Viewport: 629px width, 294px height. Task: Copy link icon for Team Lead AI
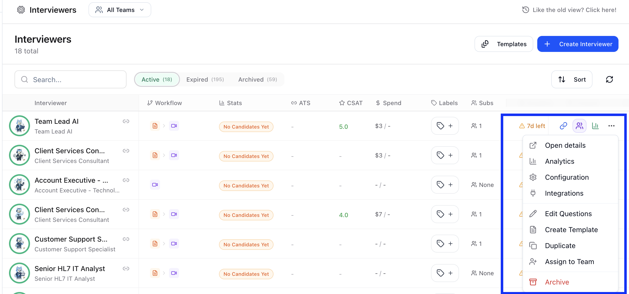click(563, 126)
